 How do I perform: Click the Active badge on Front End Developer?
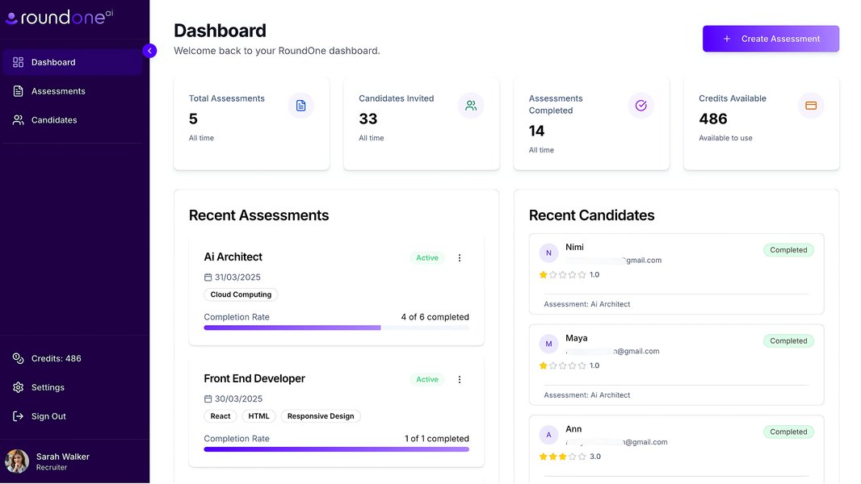tap(427, 379)
